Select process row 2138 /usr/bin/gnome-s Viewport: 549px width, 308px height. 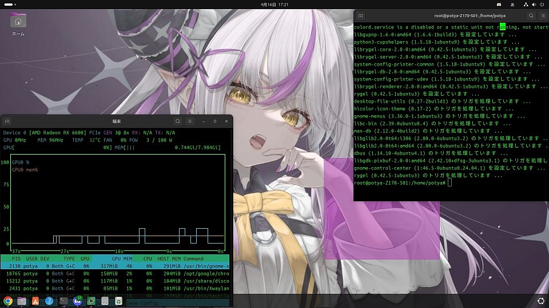115,266
